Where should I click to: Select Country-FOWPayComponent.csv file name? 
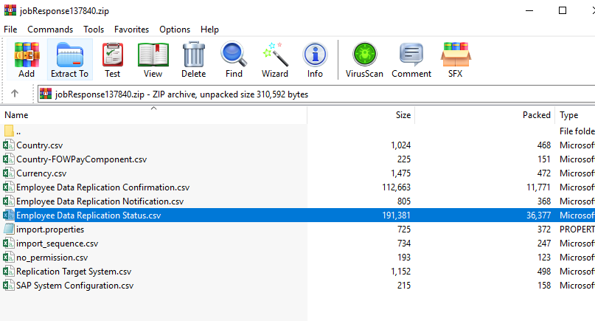pyautogui.click(x=82, y=159)
